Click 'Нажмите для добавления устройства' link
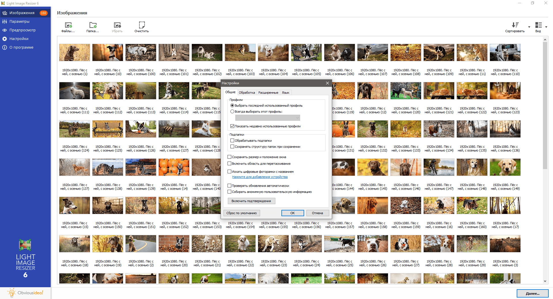Viewport: 553px width, 299px height. 260,177
